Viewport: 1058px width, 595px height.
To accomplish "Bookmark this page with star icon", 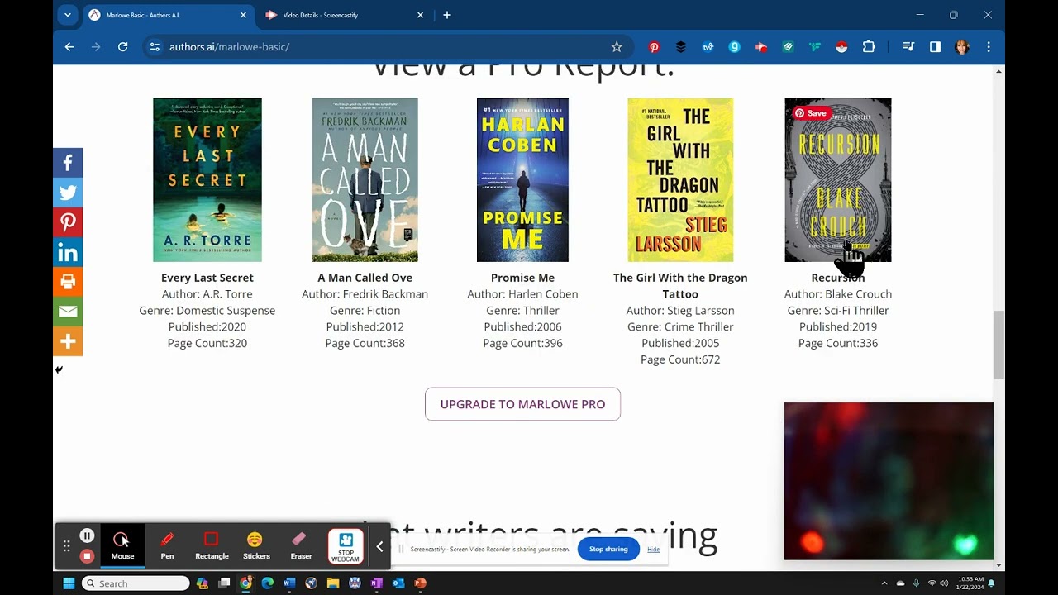I will [x=617, y=47].
